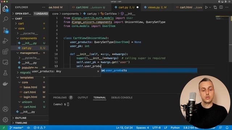Open changes compare icon in editor toolbar
This screenshot has height=130, width=232.
click(x=215, y=7)
